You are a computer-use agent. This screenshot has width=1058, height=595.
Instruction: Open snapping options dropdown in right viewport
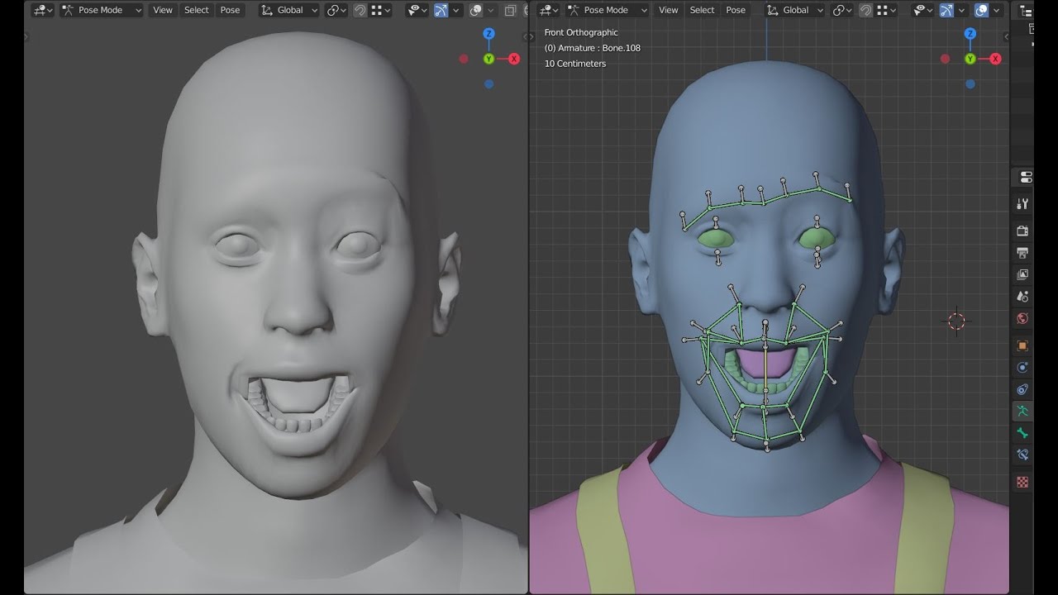(887, 10)
